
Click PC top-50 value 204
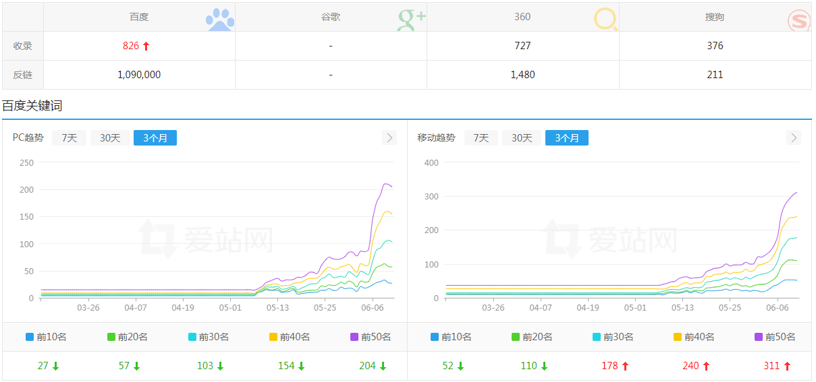click(368, 366)
